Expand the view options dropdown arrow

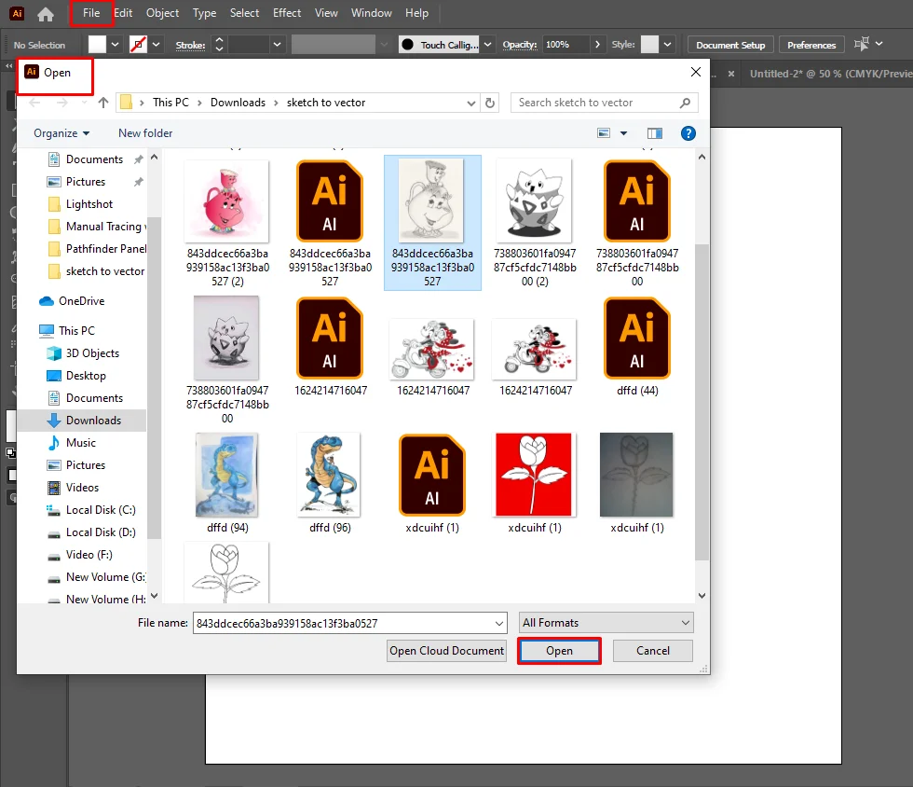(x=623, y=133)
